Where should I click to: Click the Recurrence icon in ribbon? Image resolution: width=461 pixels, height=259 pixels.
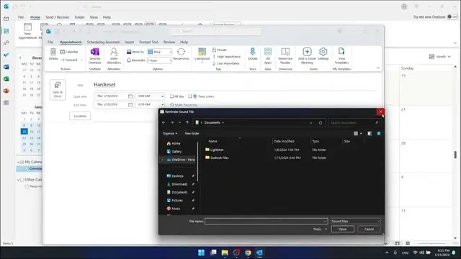[181, 55]
